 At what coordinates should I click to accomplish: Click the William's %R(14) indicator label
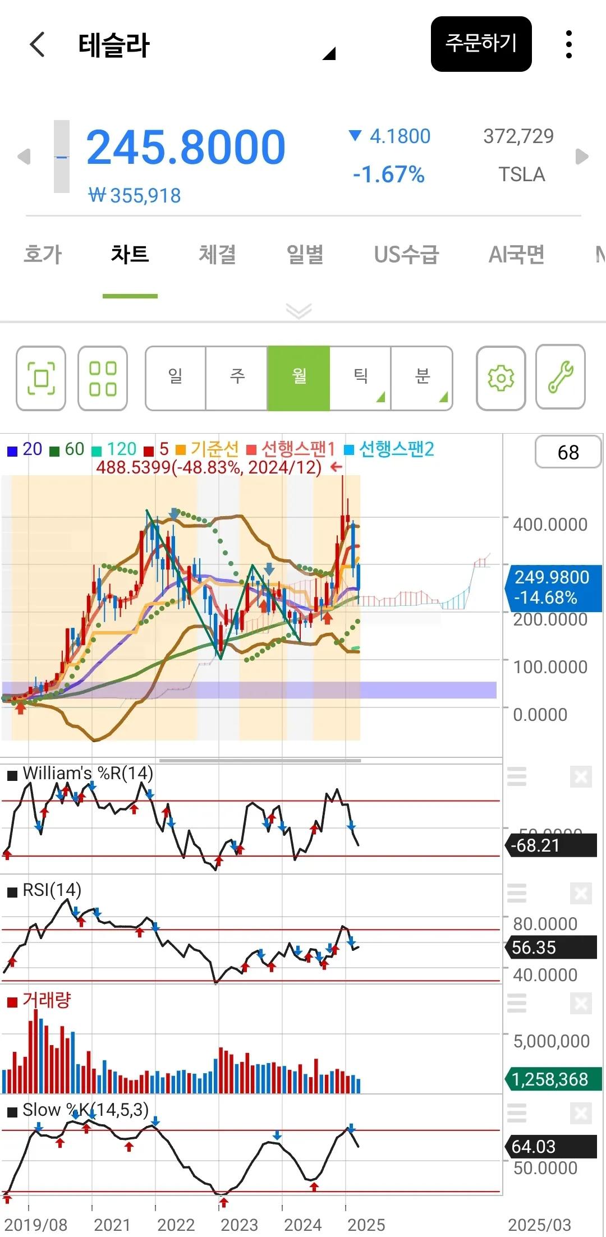(x=81, y=774)
